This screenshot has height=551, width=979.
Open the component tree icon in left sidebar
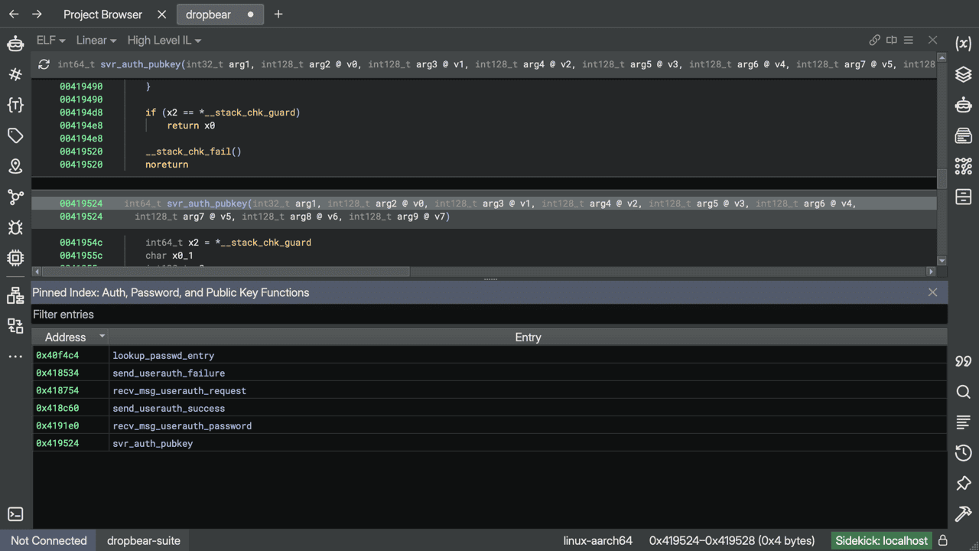pos(15,295)
